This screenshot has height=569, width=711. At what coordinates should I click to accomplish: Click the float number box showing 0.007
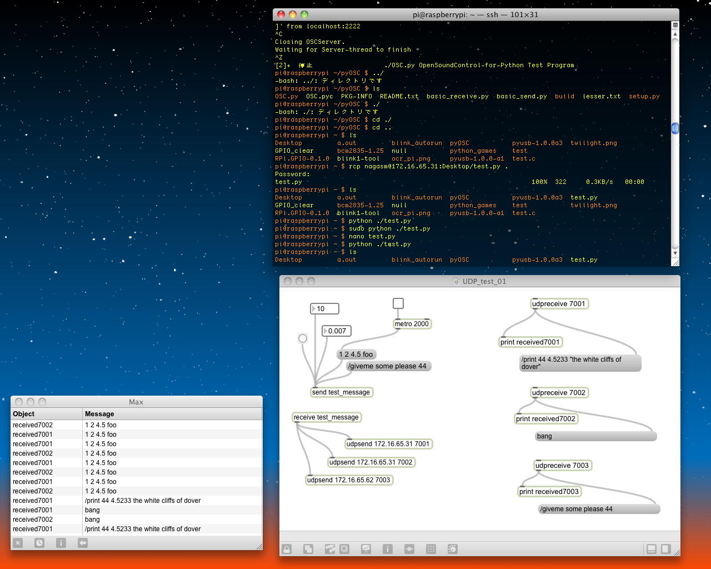tap(337, 331)
